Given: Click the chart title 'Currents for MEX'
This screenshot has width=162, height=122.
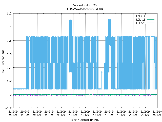Looking at the screenshot, I should pos(85,5).
